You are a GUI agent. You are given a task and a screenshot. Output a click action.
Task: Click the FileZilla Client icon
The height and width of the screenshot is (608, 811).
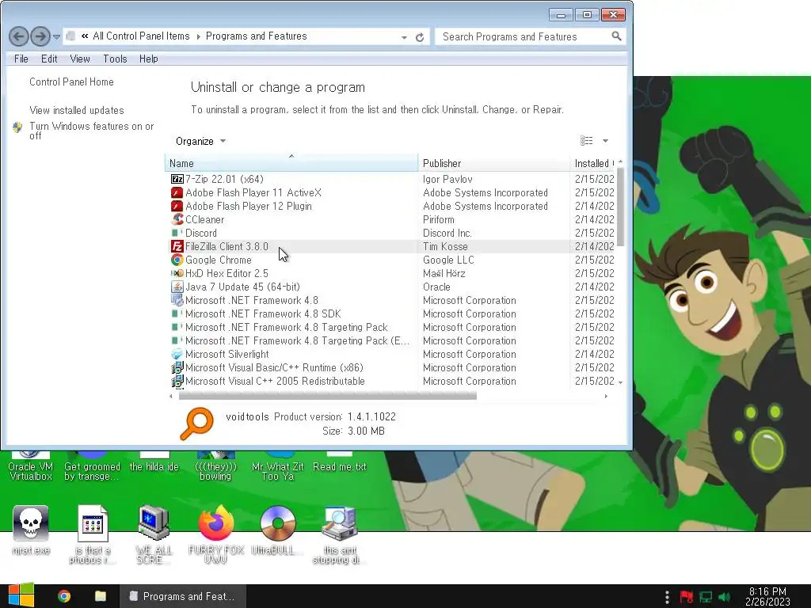(177, 246)
